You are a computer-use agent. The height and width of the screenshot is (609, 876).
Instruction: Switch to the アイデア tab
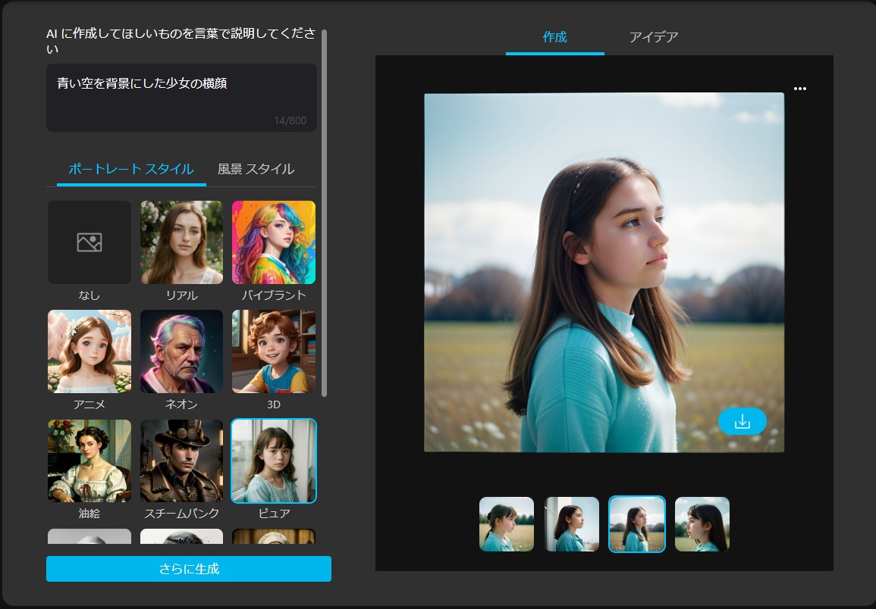click(x=654, y=37)
